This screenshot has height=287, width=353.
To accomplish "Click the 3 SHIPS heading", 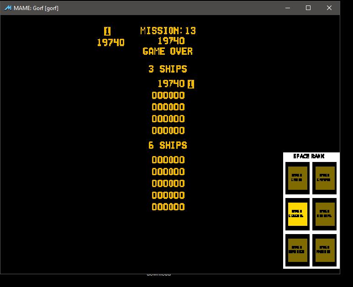I will coord(168,69).
